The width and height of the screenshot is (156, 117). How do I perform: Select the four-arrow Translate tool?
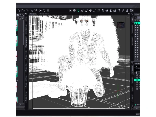coord(91,10)
